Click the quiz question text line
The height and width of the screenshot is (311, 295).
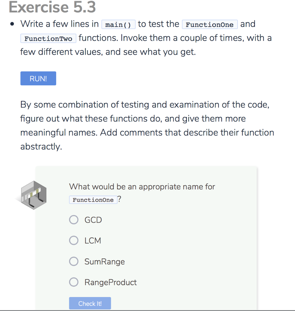(x=142, y=186)
